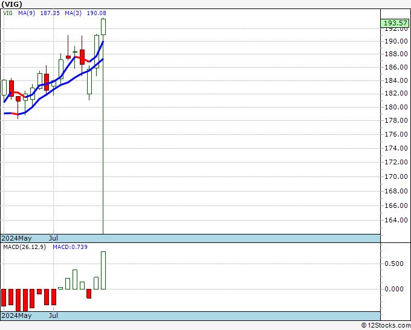
Task: Click the tallest green MACD histogram bar
Action: tap(103, 270)
